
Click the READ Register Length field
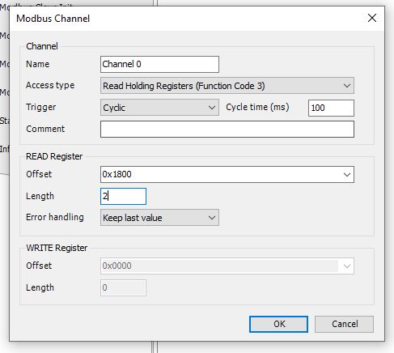[123, 196]
